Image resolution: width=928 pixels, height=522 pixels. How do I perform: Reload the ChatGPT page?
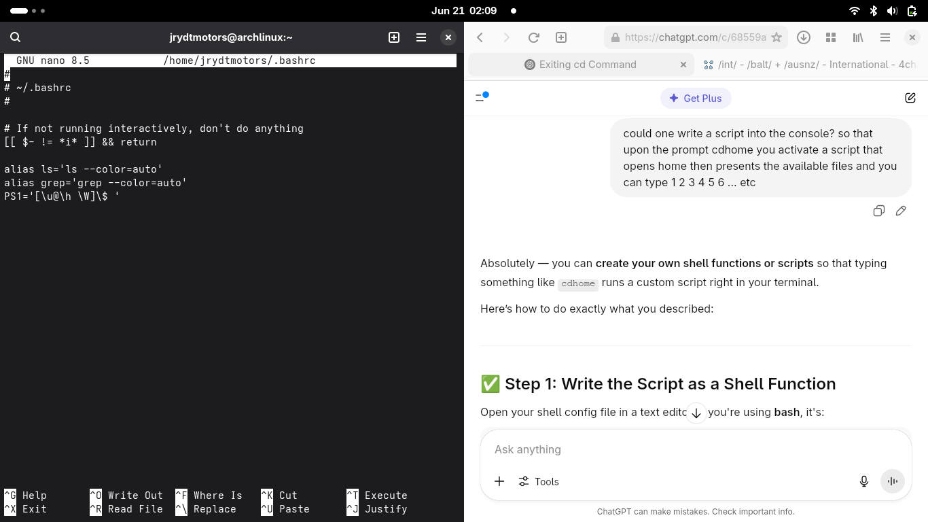coord(534,37)
